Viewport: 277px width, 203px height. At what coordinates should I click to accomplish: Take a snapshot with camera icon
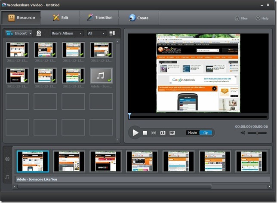tap(163, 133)
